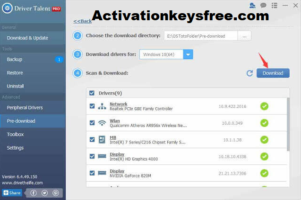The width and height of the screenshot is (301, 200).
Task: Open the Settings section
Action: click(x=33, y=148)
